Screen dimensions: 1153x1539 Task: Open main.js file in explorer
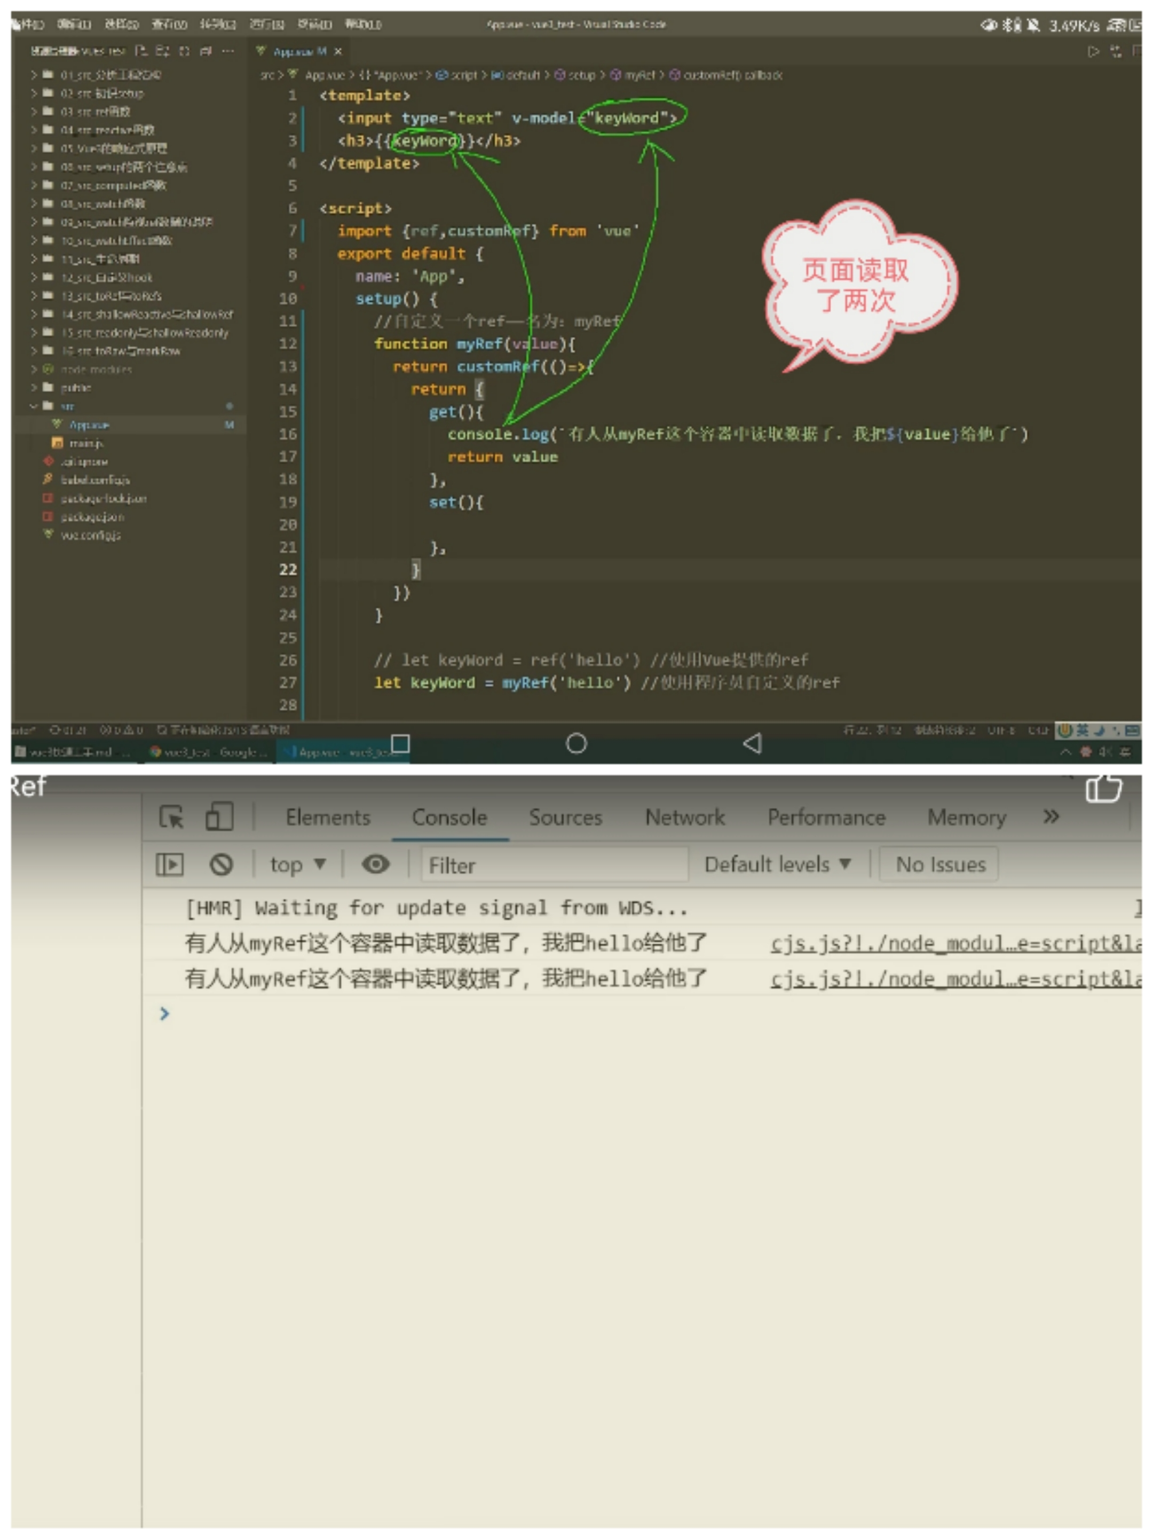86,443
